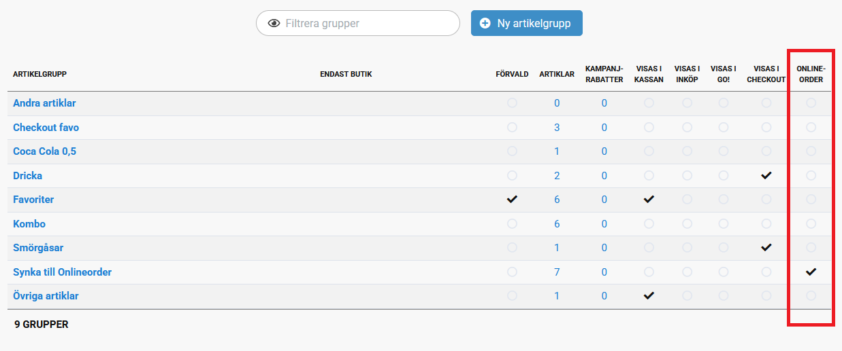
Task: Click the plus icon on Ny artikelgrupp
Action: tap(485, 23)
